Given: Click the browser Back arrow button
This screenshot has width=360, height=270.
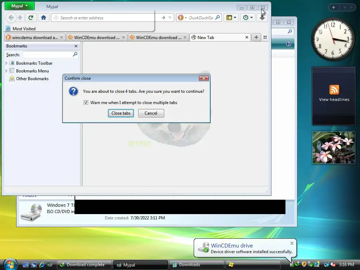Looking at the screenshot, I should tap(11, 18).
